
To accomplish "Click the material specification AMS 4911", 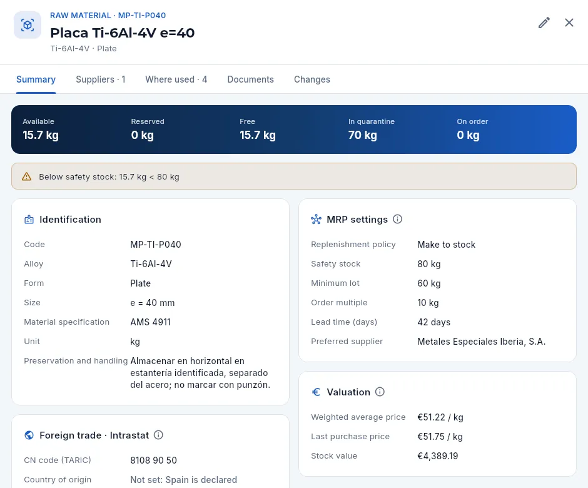I will [150, 322].
